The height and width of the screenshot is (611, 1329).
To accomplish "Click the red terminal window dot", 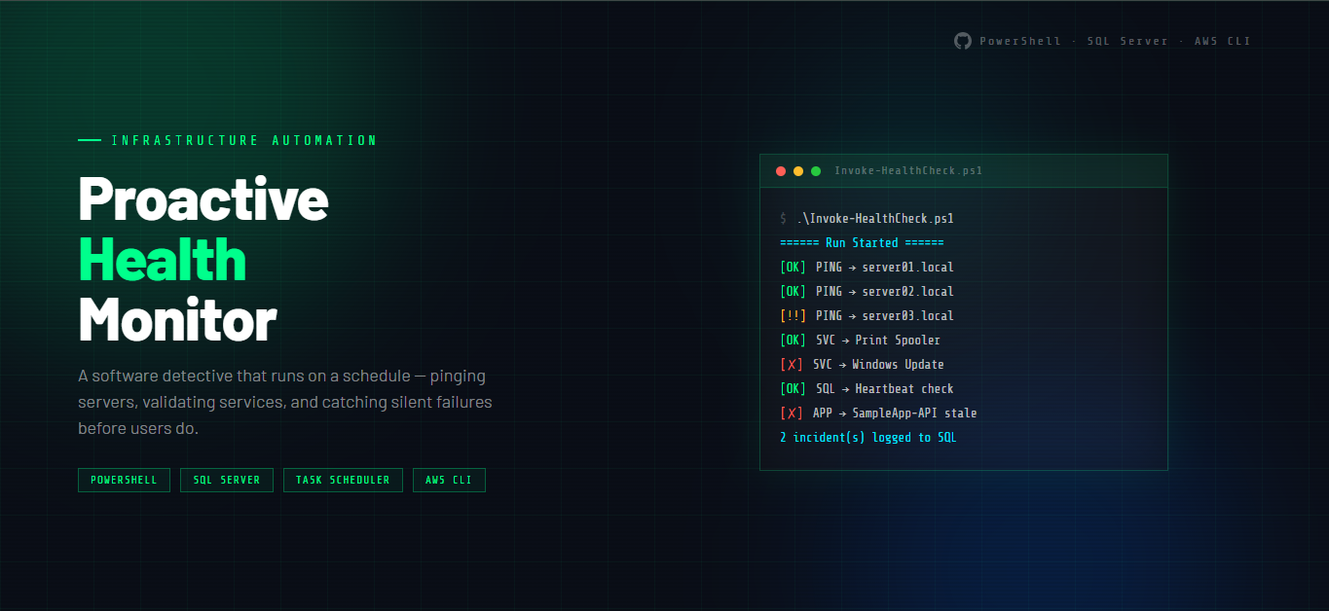I will tap(781, 171).
